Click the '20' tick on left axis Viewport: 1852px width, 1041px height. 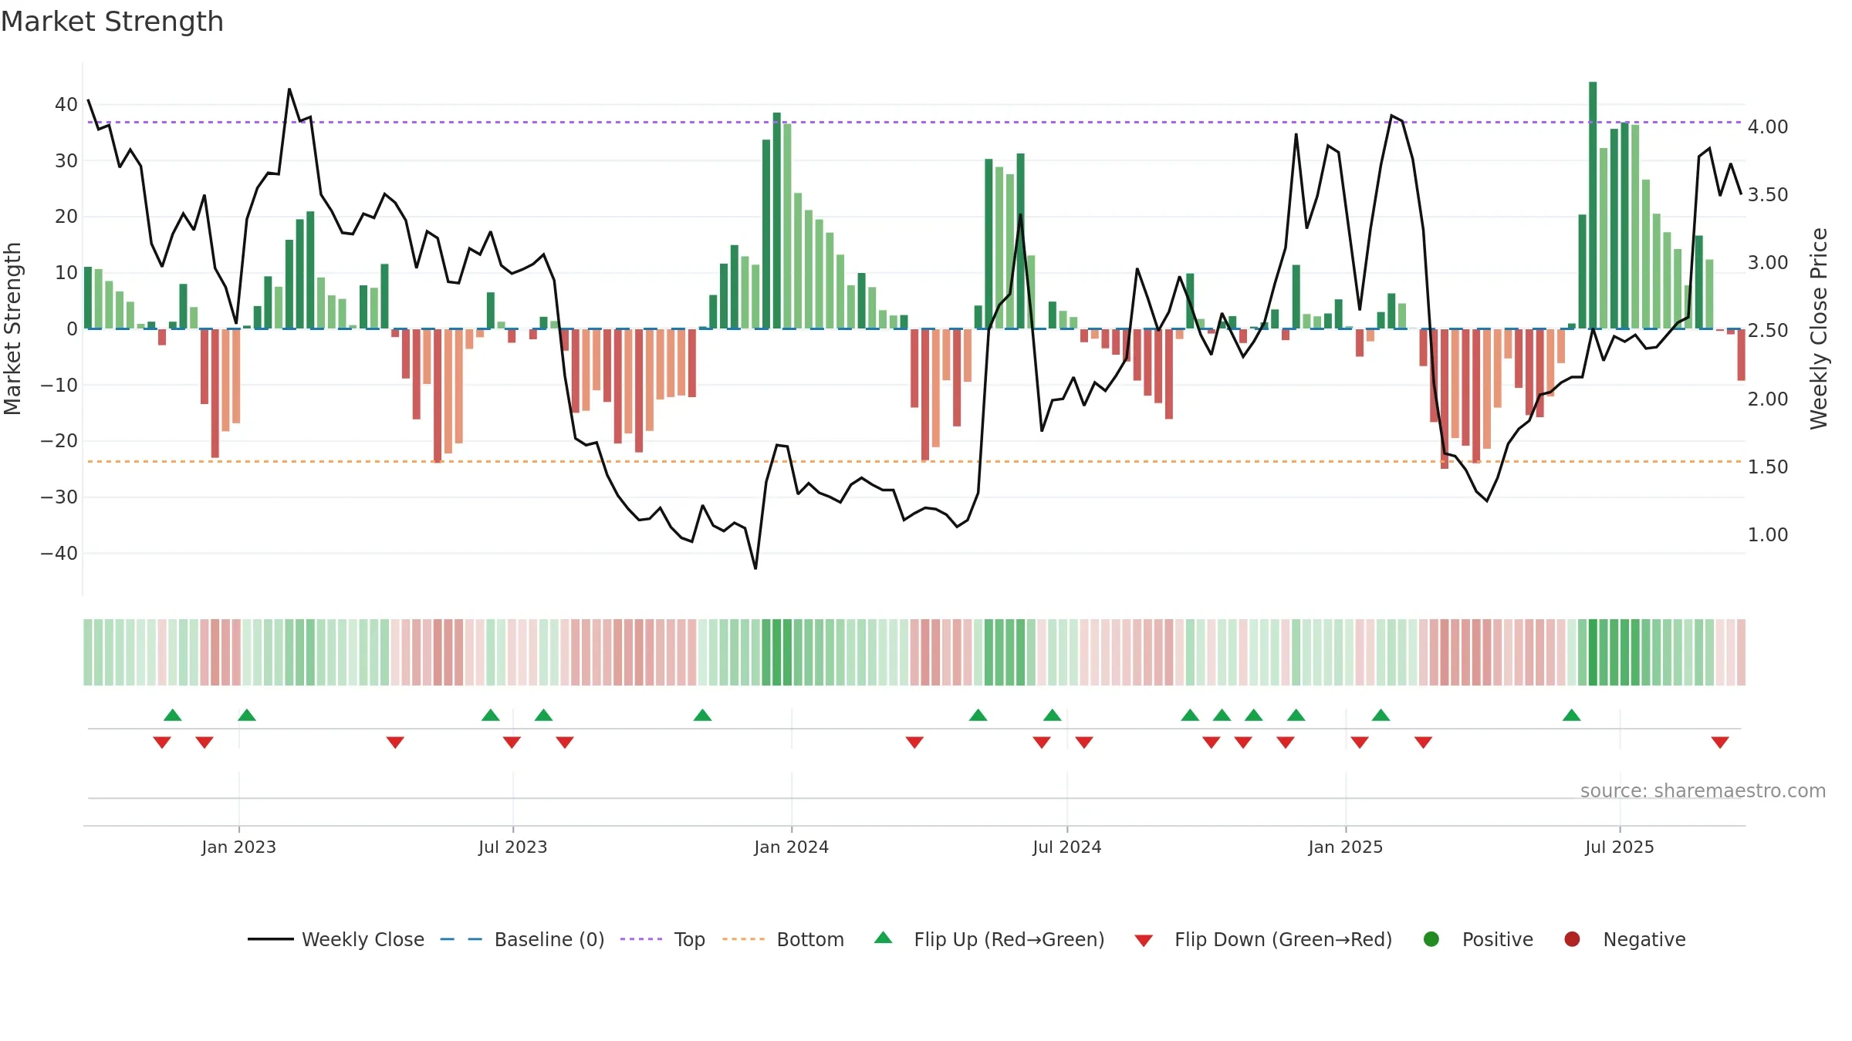(x=66, y=217)
